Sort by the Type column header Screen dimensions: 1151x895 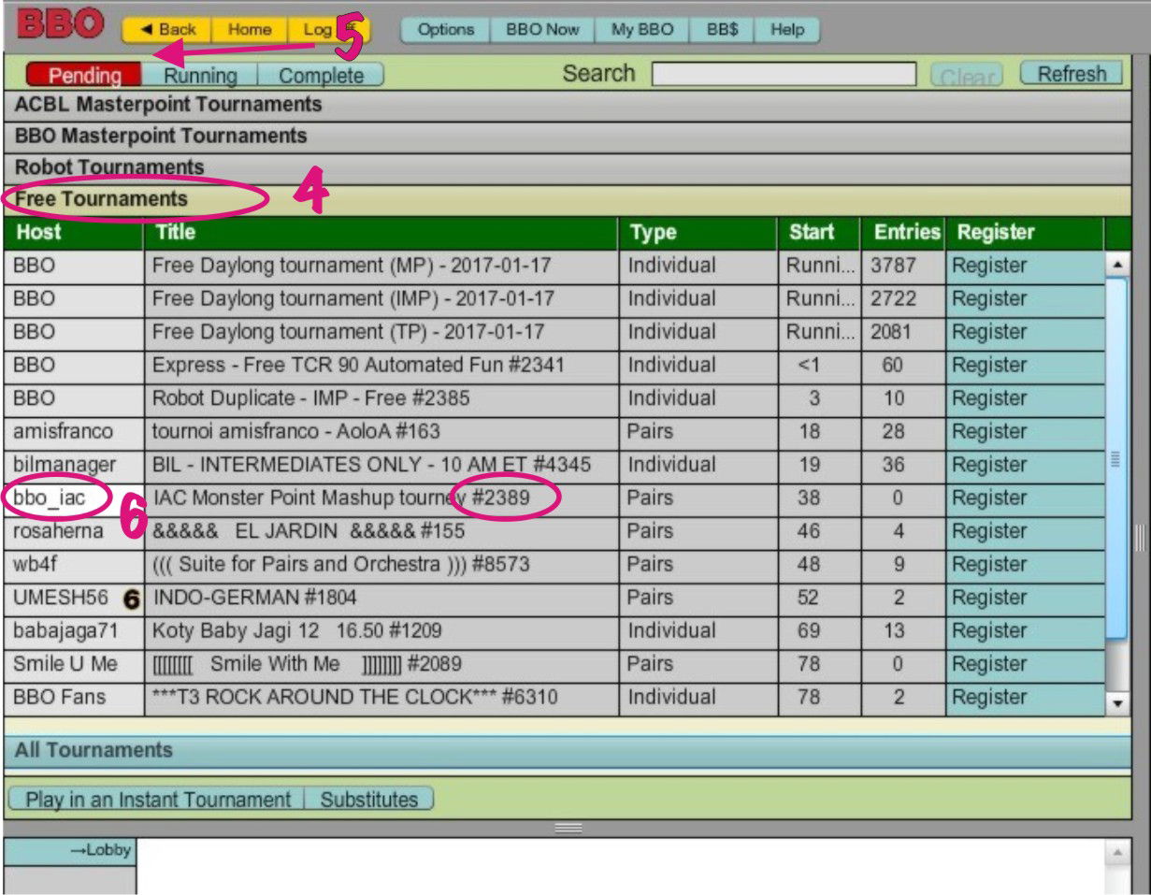click(x=698, y=233)
